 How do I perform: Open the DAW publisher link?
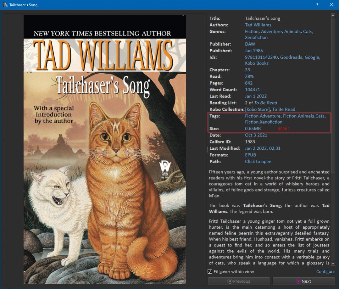(250, 44)
